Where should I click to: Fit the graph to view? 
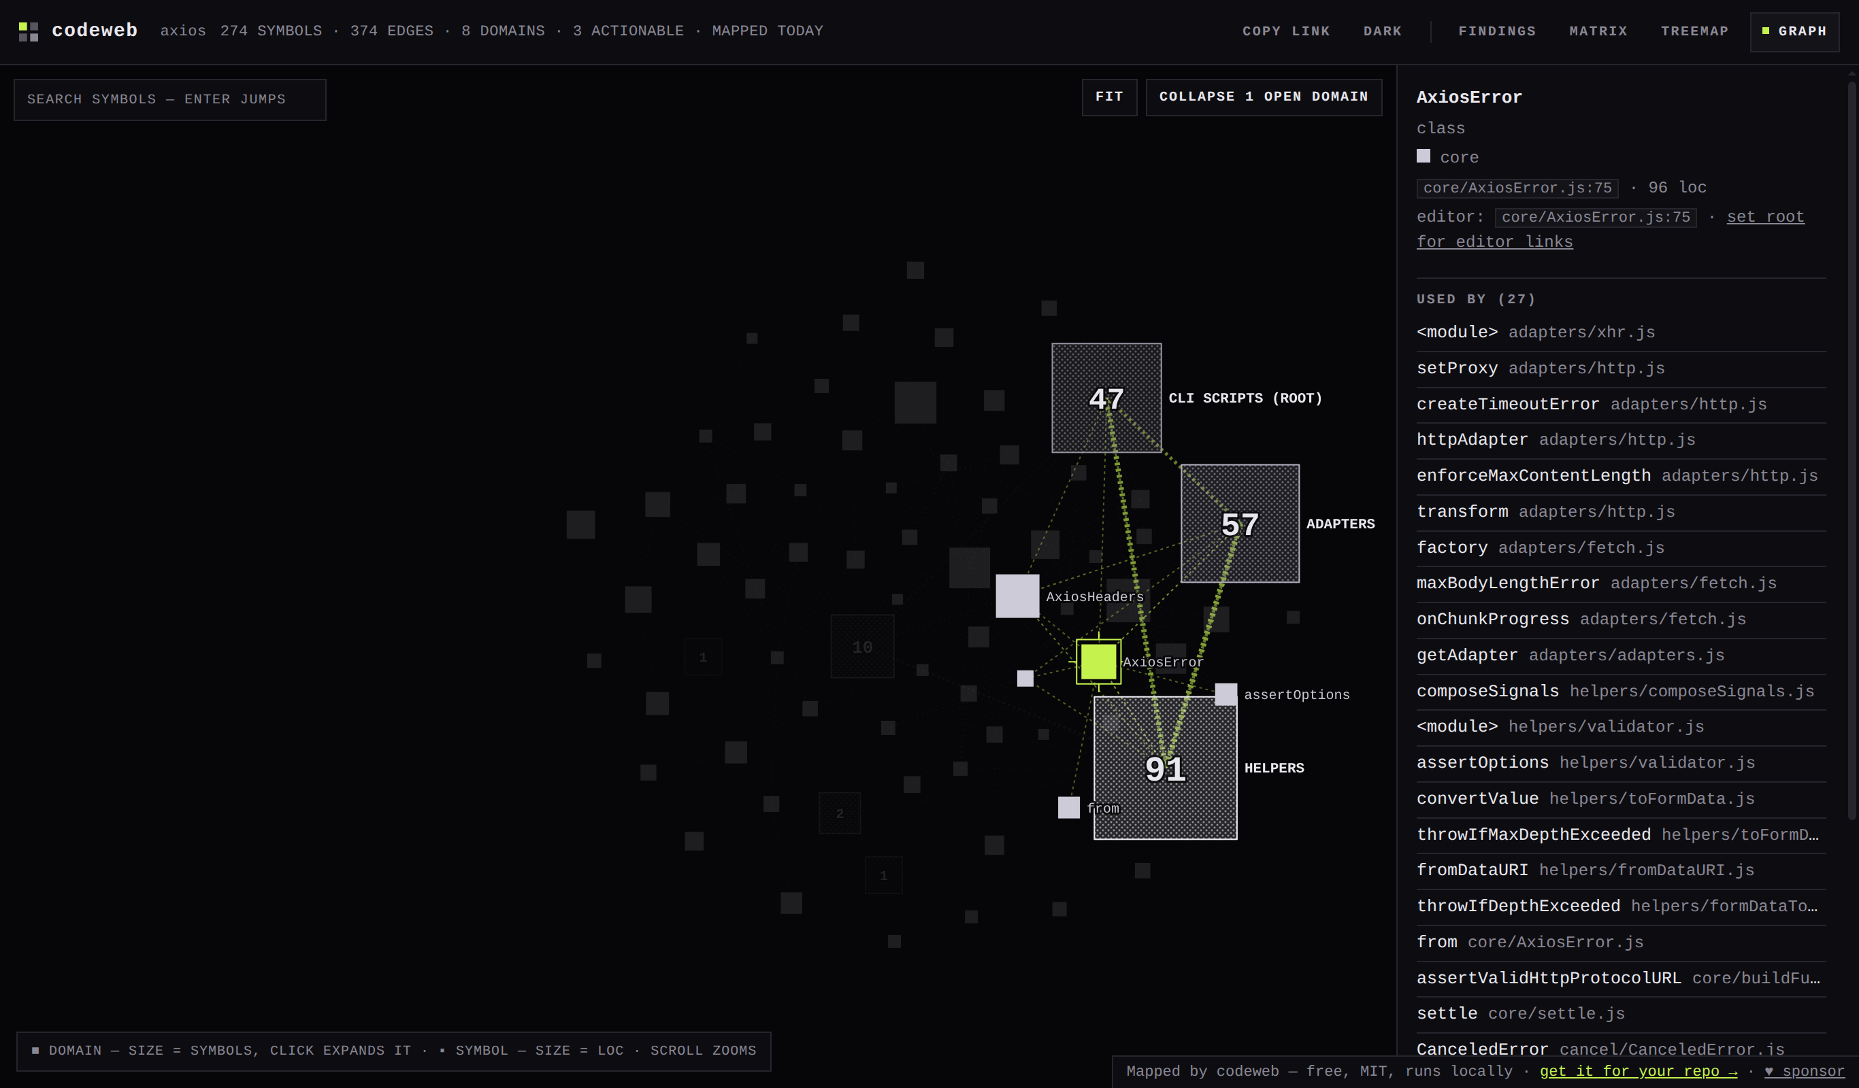click(x=1108, y=97)
